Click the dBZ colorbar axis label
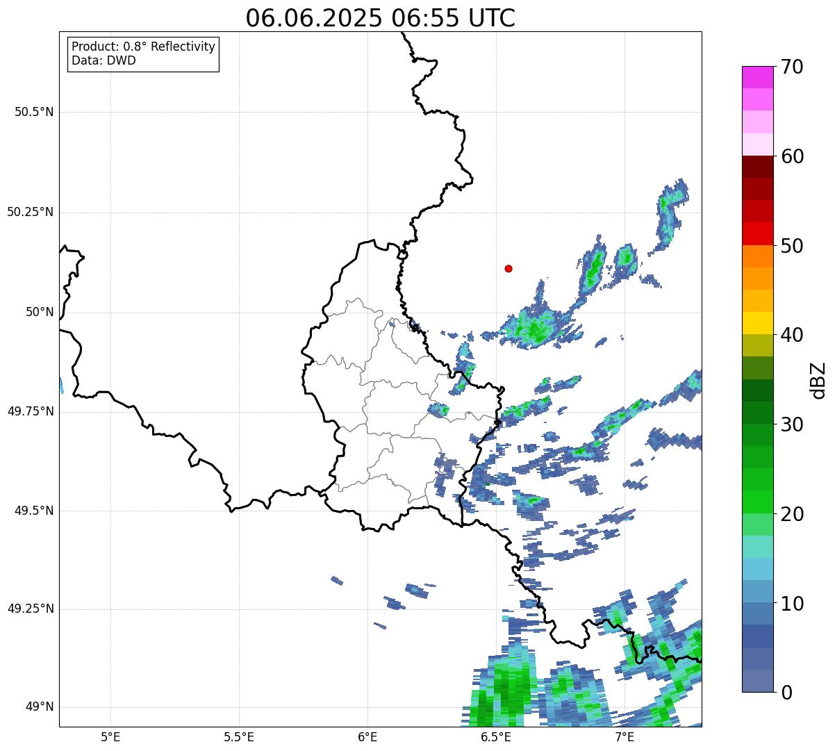The image size is (835, 751). click(x=818, y=379)
